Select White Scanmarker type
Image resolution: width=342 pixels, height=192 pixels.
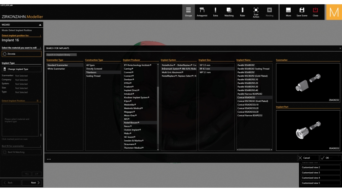tap(65, 69)
